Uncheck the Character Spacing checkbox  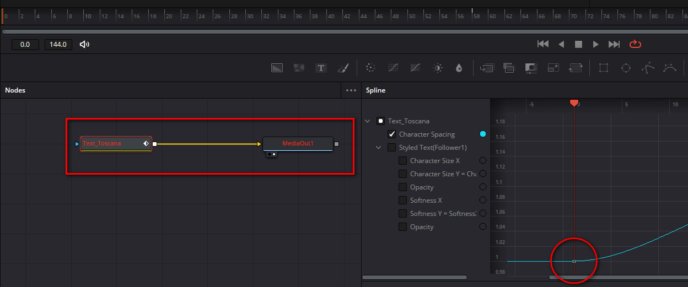(392, 134)
